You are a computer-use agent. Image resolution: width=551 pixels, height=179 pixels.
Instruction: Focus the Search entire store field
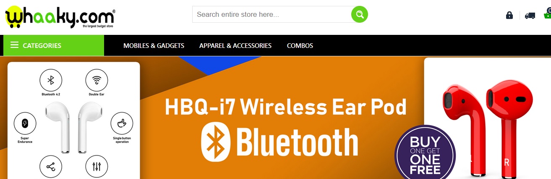coord(272,14)
